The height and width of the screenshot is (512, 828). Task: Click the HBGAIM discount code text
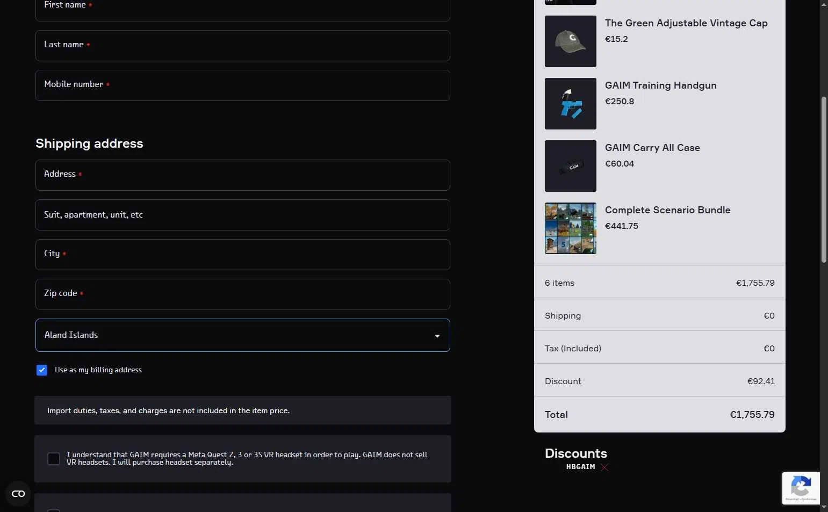pos(580,467)
